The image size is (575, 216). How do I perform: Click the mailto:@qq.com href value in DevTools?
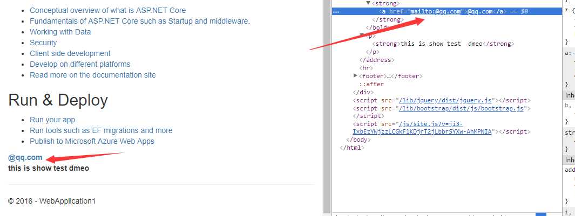click(435, 11)
